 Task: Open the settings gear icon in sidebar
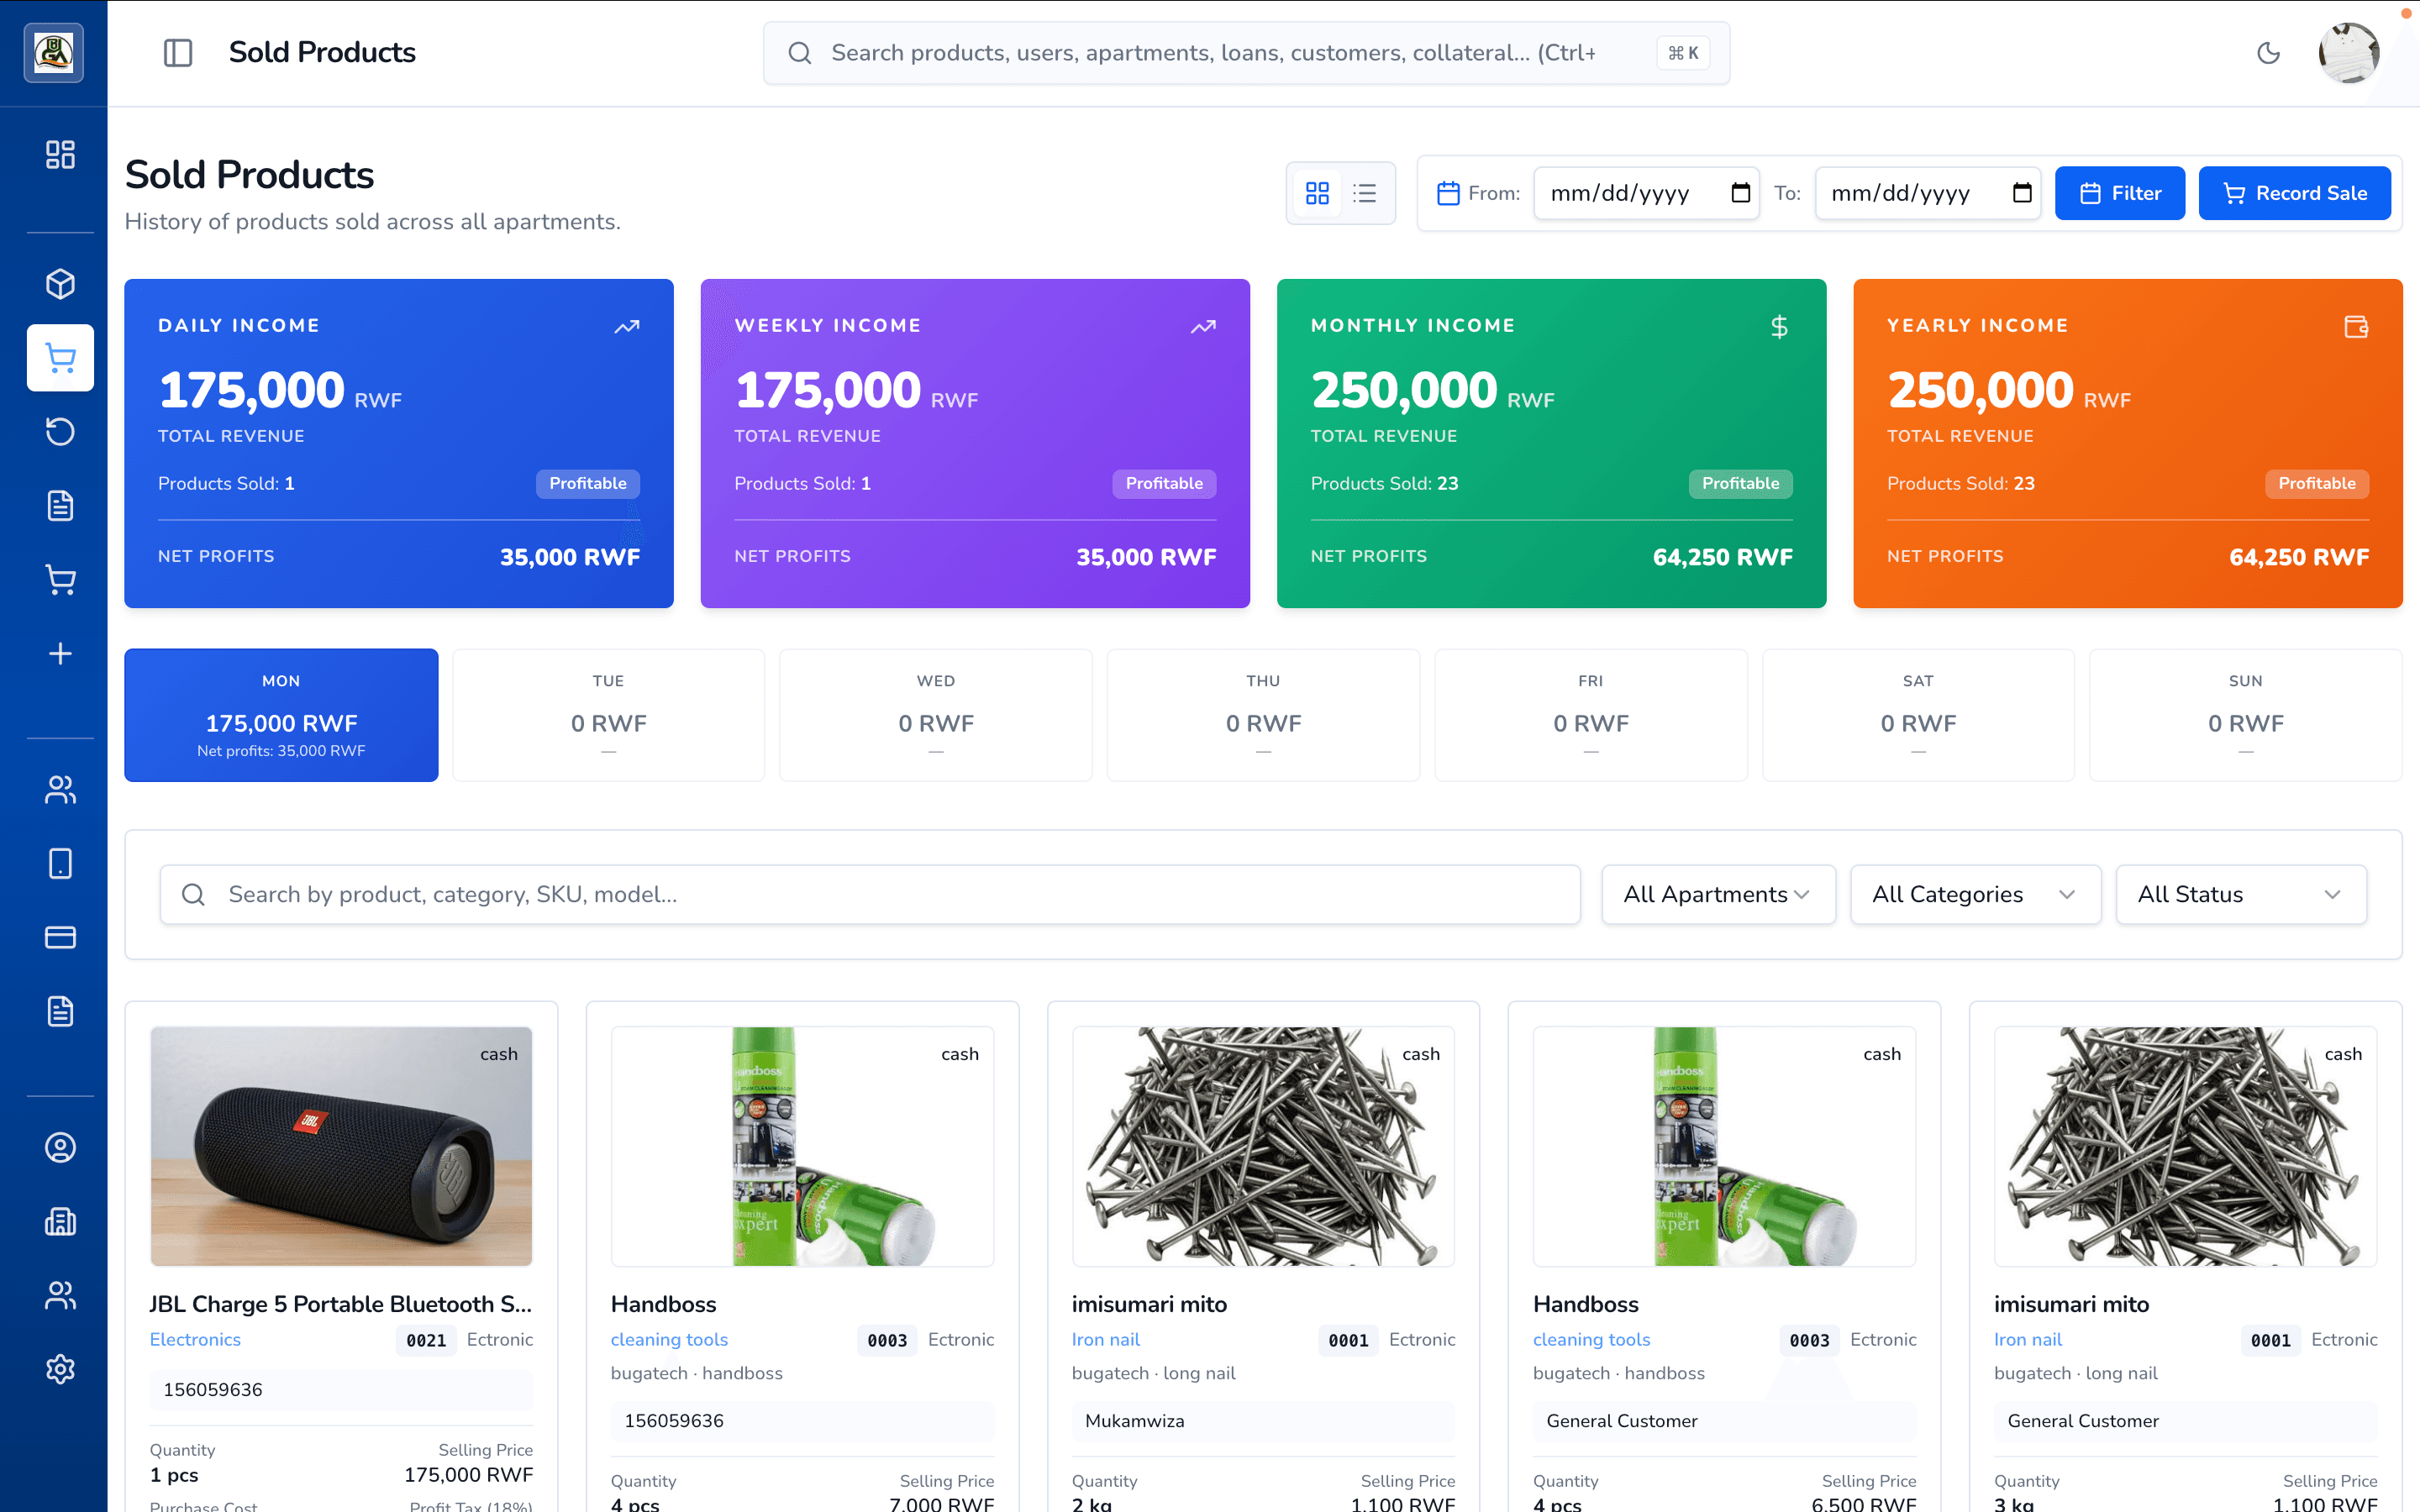tap(60, 1369)
